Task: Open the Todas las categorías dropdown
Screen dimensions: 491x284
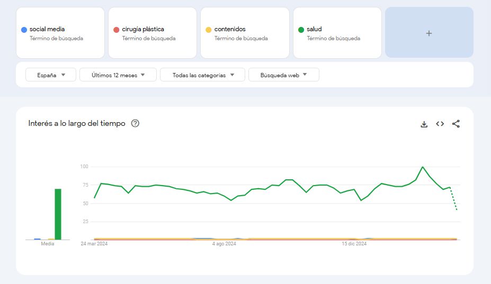Action: [x=202, y=75]
